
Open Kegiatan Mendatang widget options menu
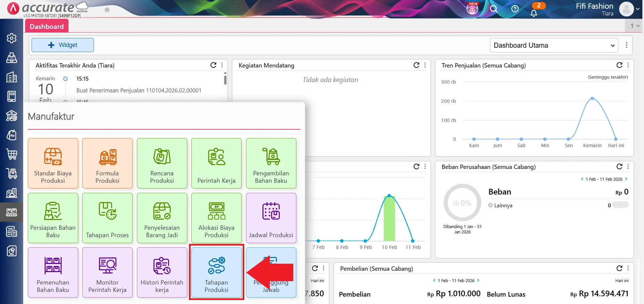pyautogui.click(x=425, y=65)
